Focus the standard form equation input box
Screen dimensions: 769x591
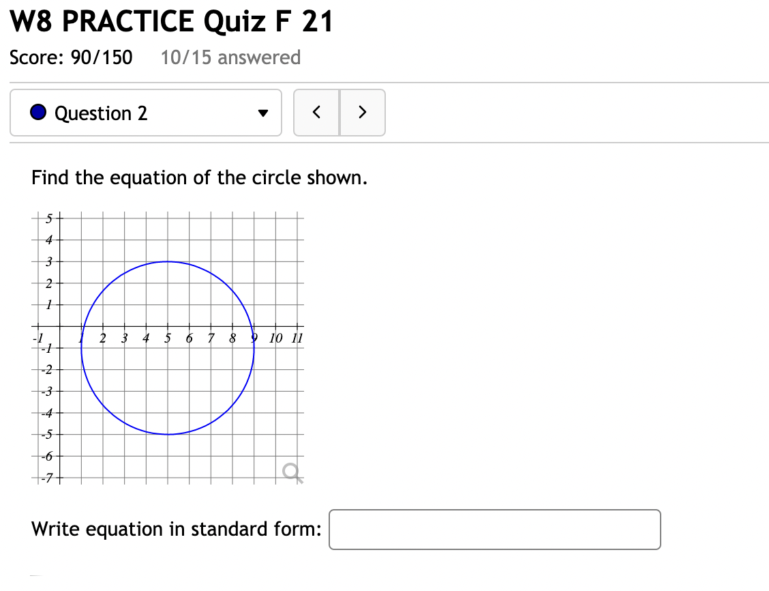click(495, 530)
